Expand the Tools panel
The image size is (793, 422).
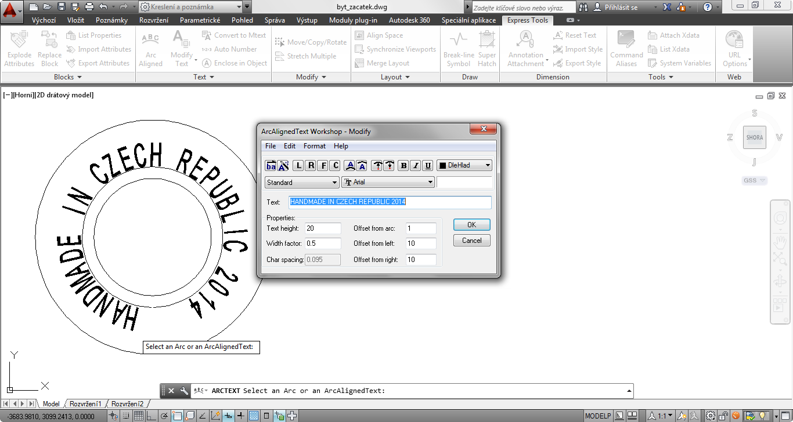[661, 77]
